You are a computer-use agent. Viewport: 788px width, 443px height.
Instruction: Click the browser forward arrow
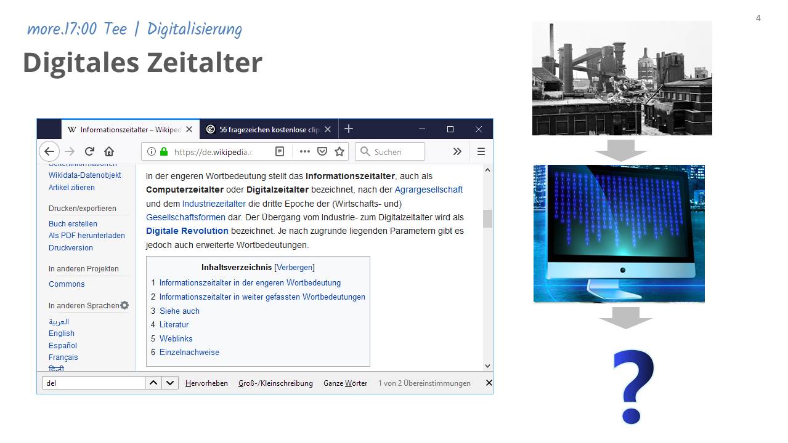coord(70,151)
